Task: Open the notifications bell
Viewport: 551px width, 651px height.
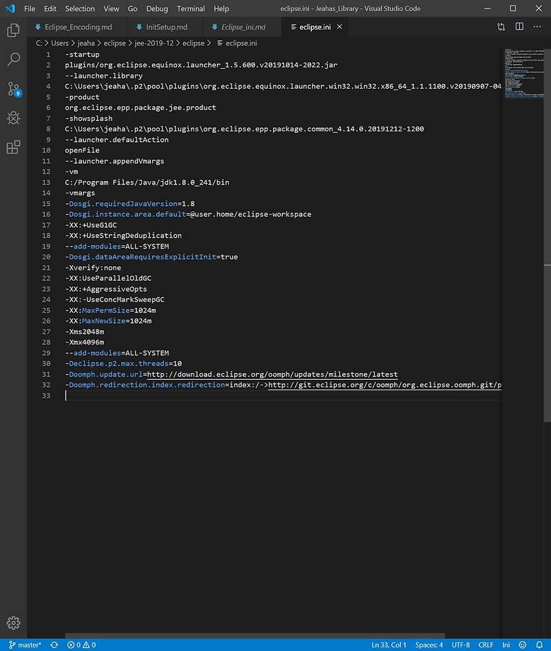Action: 540,645
